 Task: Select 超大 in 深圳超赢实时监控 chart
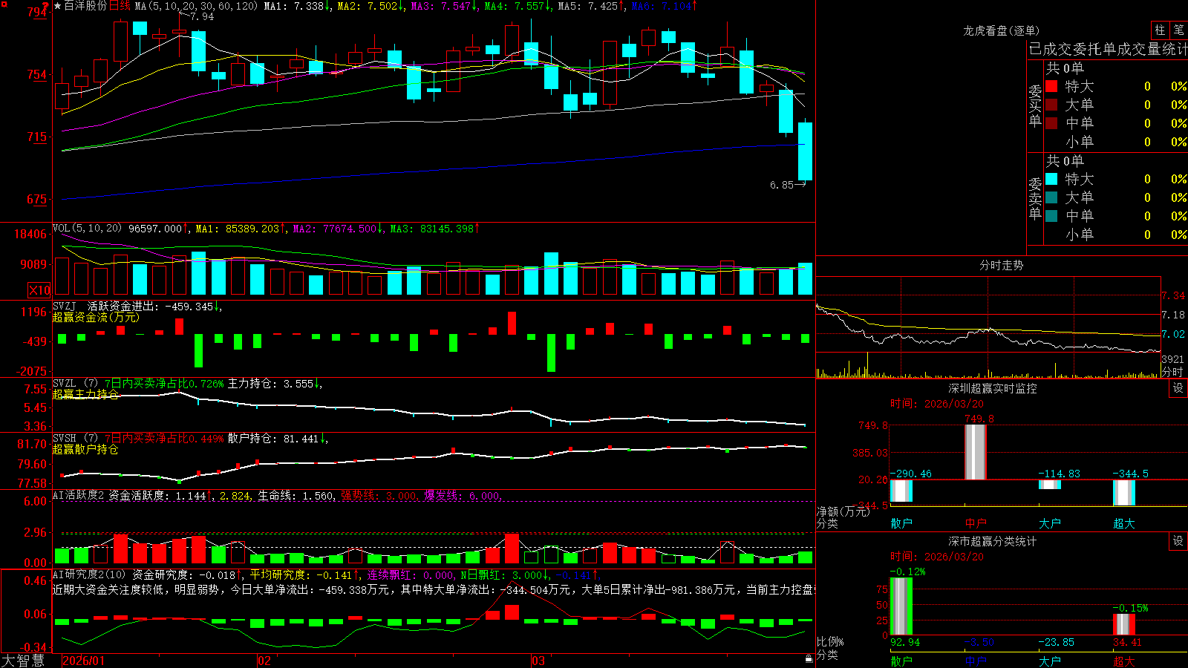coord(1124,523)
